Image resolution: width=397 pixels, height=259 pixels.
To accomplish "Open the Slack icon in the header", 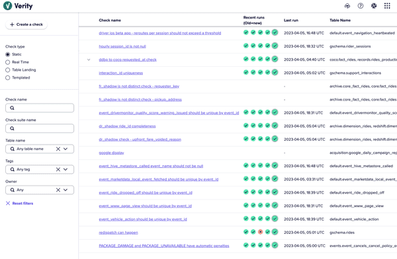I will click(x=374, y=6).
